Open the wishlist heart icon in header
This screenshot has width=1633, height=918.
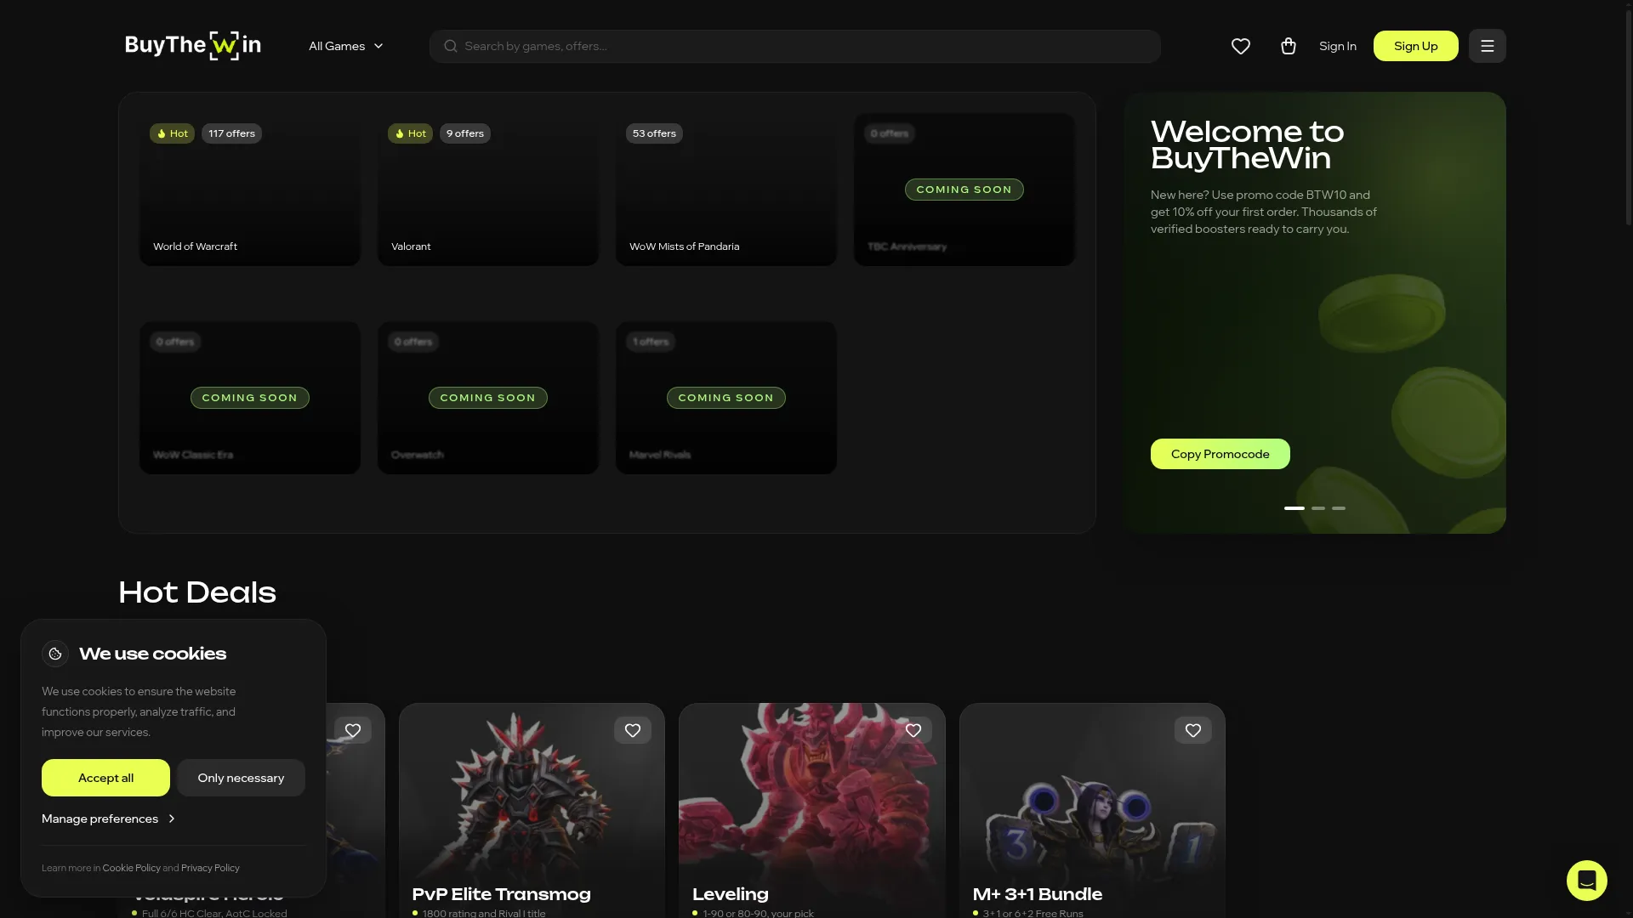1241,46
